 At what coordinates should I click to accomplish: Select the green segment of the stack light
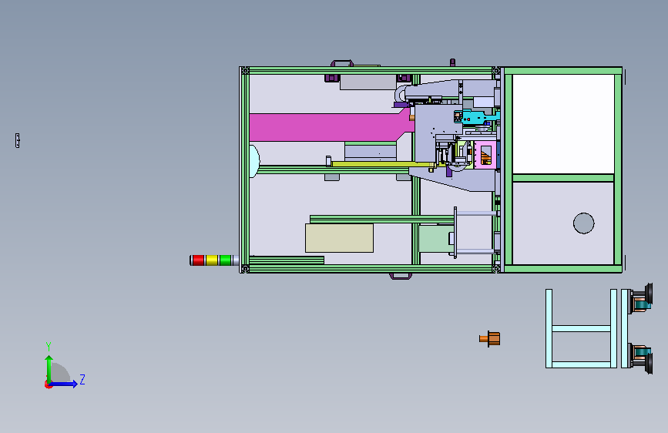tap(225, 260)
